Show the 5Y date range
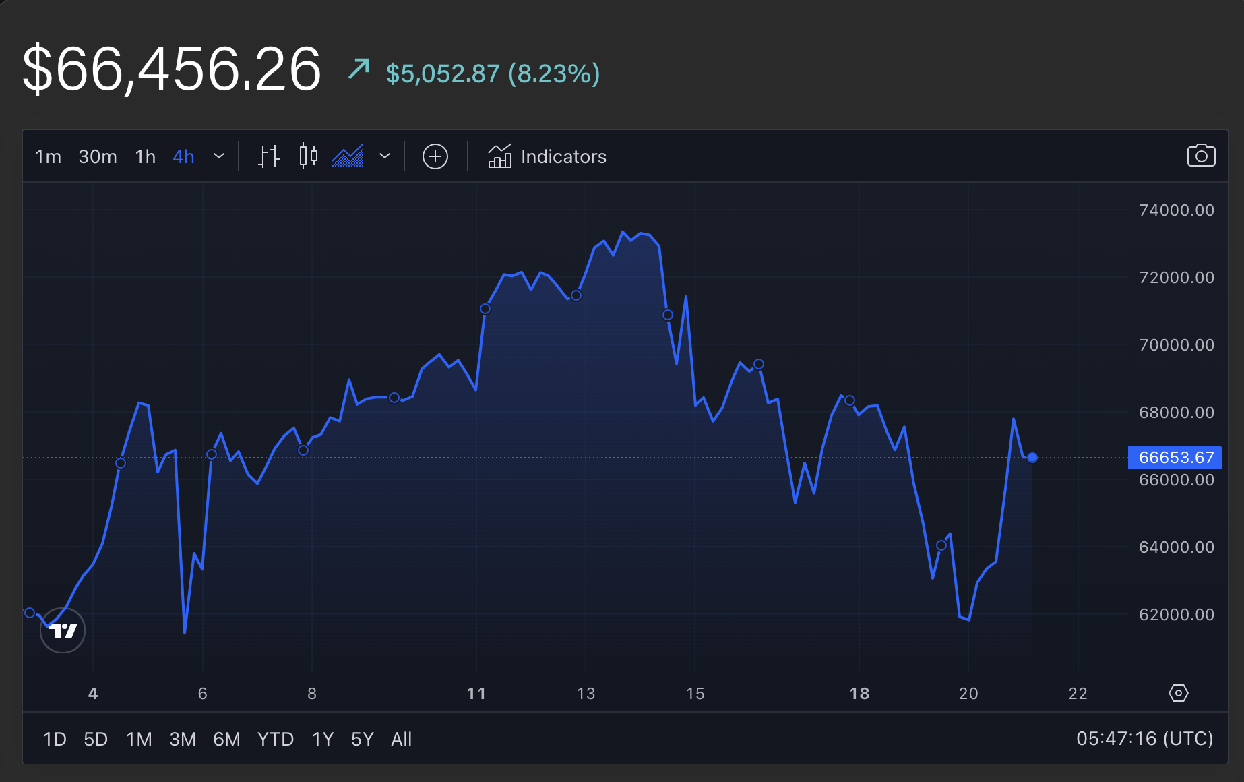 tap(363, 739)
